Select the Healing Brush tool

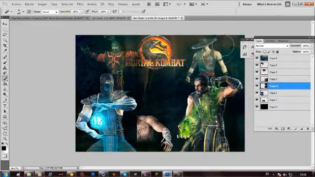(5, 57)
